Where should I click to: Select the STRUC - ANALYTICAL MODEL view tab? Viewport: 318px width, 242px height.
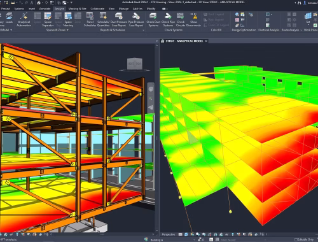[x=184, y=41]
